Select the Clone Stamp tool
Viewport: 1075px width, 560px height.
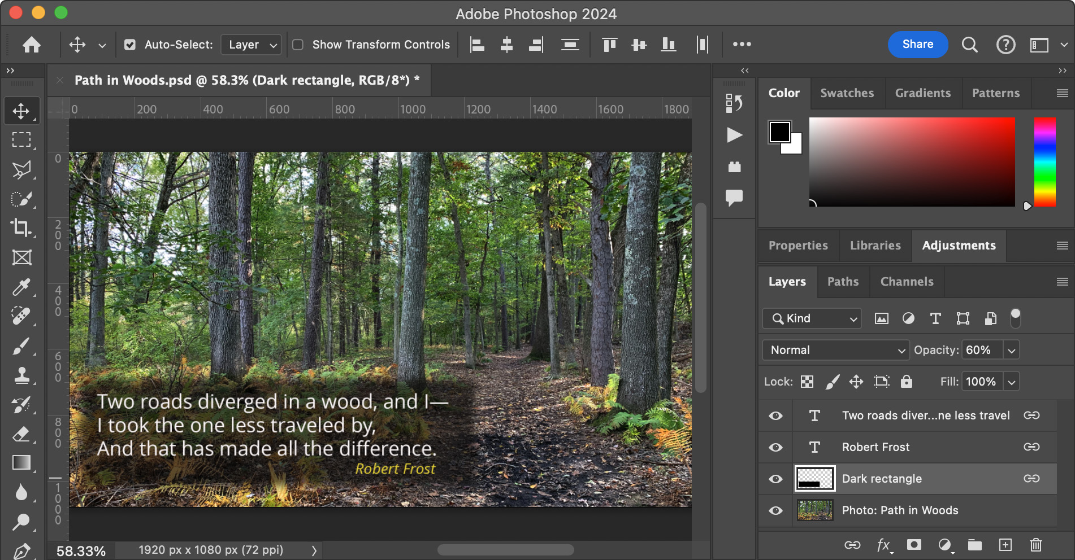click(x=21, y=375)
